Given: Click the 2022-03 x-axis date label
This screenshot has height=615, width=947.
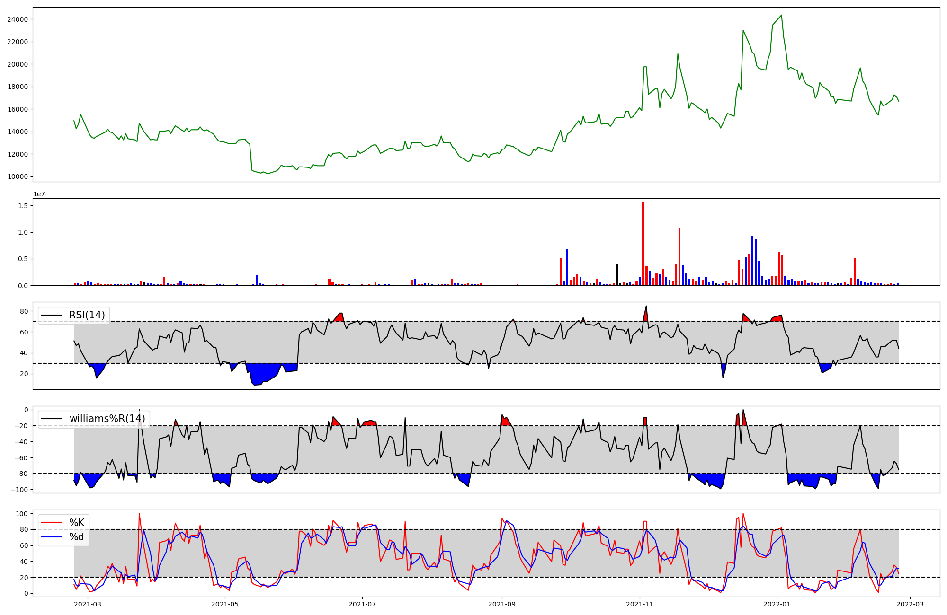Looking at the screenshot, I should pyautogui.click(x=910, y=604).
